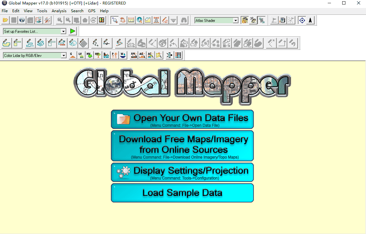Toggle the 2D/3D link button

(262, 20)
